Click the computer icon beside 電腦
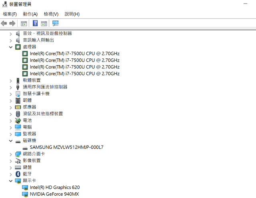This screenshot has width=256, height=198. click(x=18, y=127)
